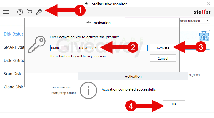Confirm with the OK button

coord(174,104)
